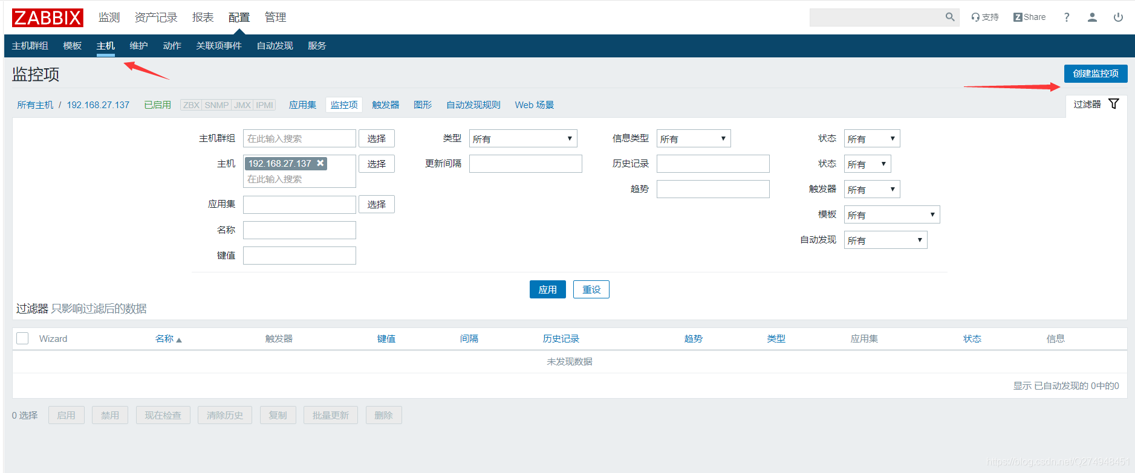
Task: Click 选择 next to 应用集 field
Action: pyautogui.click(x=377, y=204)
